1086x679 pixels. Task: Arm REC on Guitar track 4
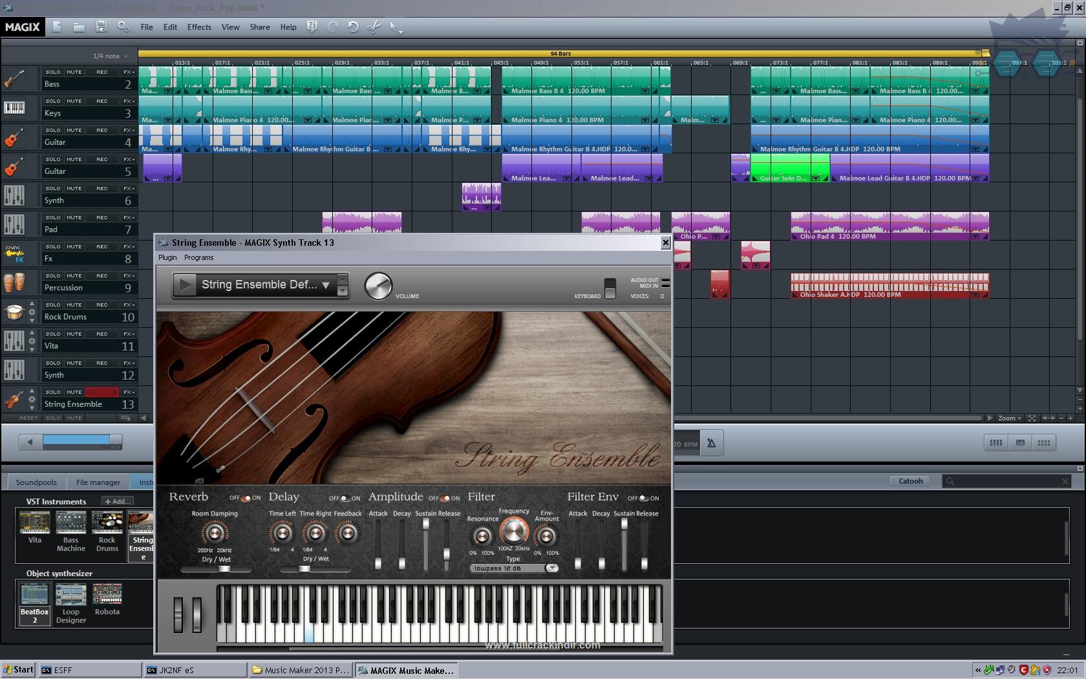click(x=102, y=130)
